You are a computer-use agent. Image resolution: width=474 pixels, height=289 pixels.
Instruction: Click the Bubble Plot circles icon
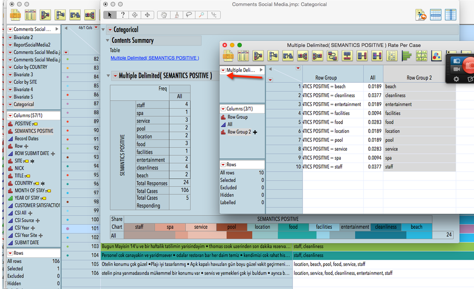[436, 56]
